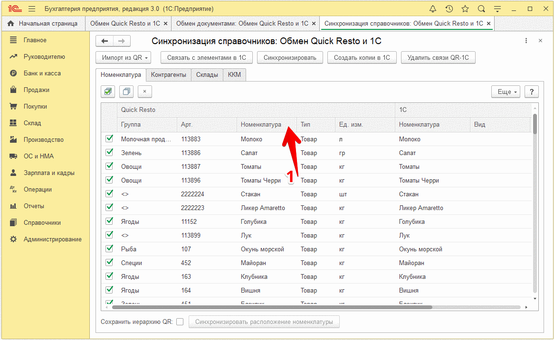Click the check all rows icon
The width and height of the screenshot is (554, 340).
108,92
